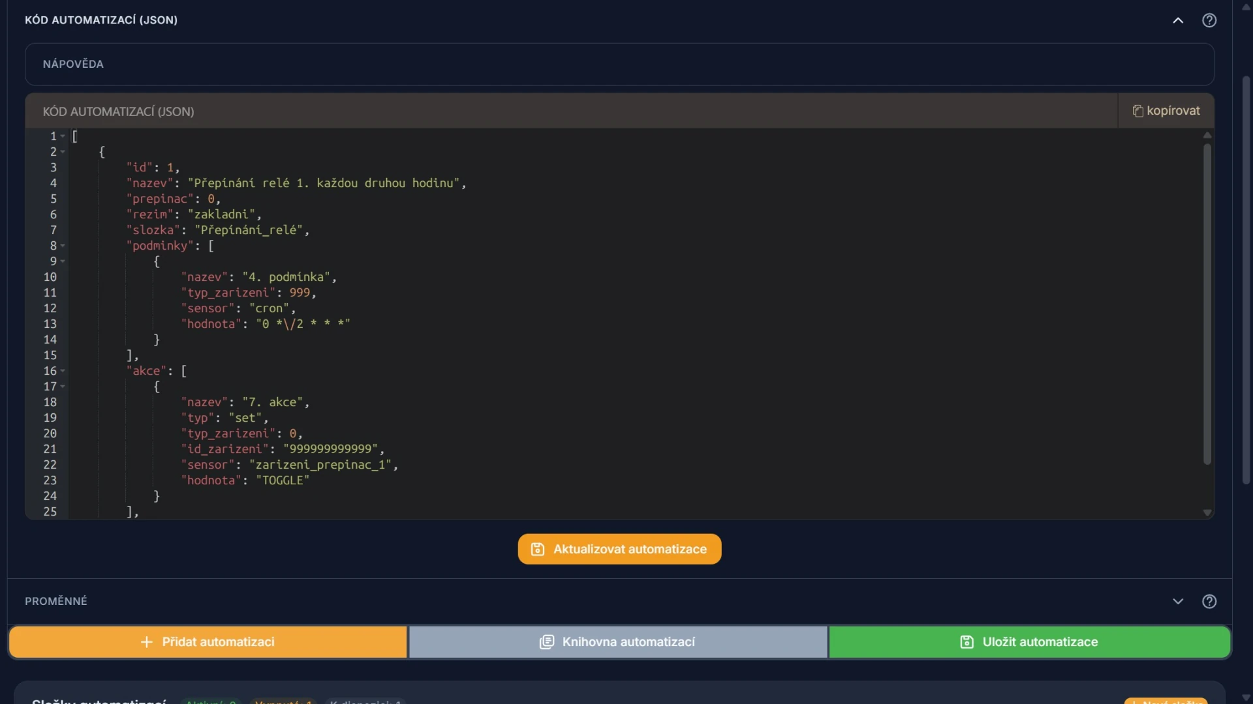Click the Aktualizovat automatizace button
Image resolution: width=1253 pixels, height=704 pixels.
click(x=619, y=549)
